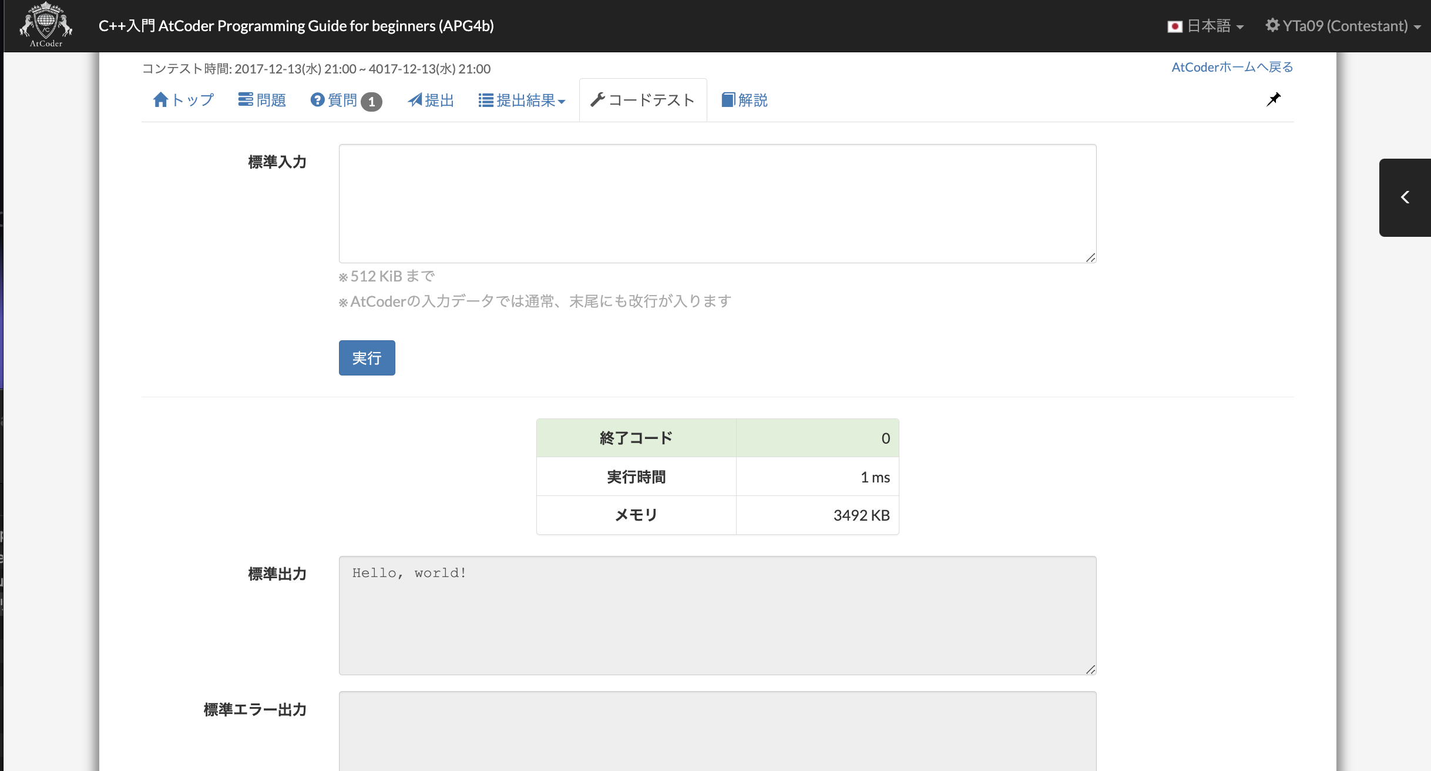Viewport: 1431px width, 771px height.
Task: Click the 標準エラー出力 text area
Action: [x=717, y=731]
